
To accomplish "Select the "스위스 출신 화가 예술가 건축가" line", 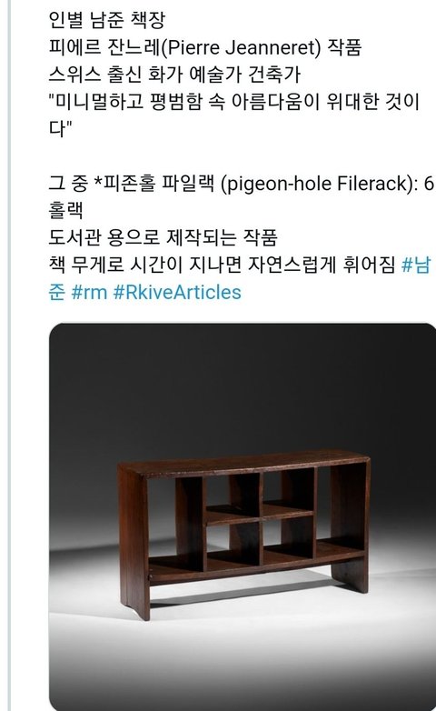I will coord(174,75).
